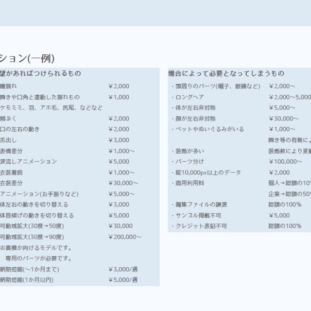The image size is (311, 311).
Task: Click the 口の左右の動き entry
Action: (20, 129)
